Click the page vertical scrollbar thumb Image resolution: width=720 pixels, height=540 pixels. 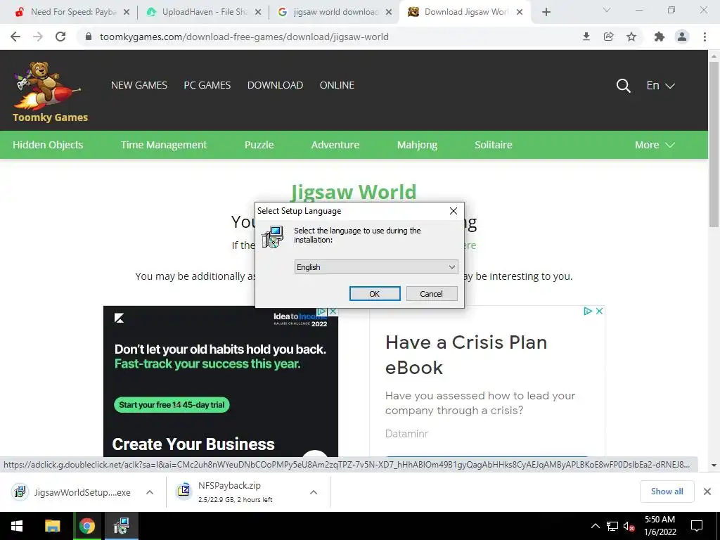click(714, 143)
